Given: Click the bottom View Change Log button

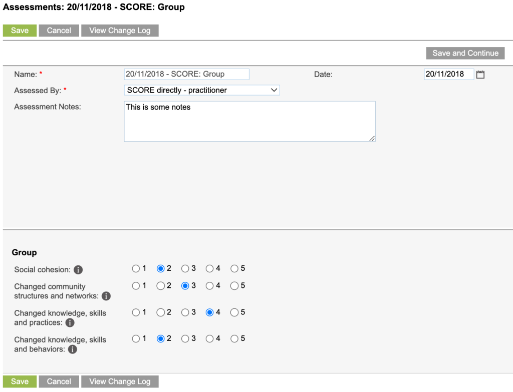Looking at the screenshot, I should [120, 381].
